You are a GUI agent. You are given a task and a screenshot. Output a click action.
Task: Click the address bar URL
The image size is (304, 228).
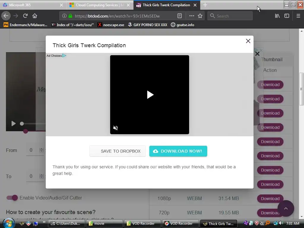coord(117,16)
